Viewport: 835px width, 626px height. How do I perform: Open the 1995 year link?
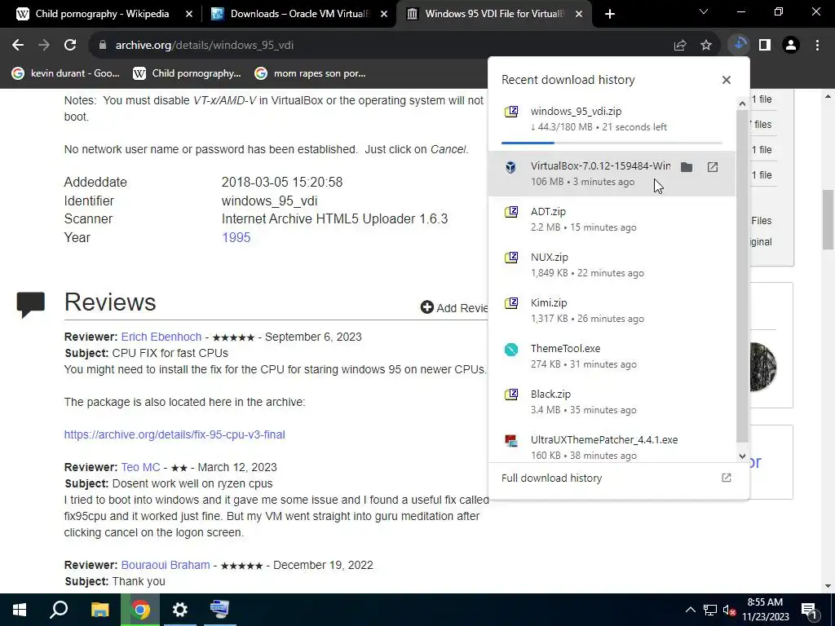236,237
